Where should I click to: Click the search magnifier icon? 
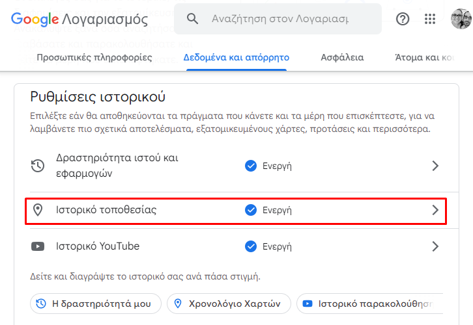pyautogui.click(x=192, y=19)
